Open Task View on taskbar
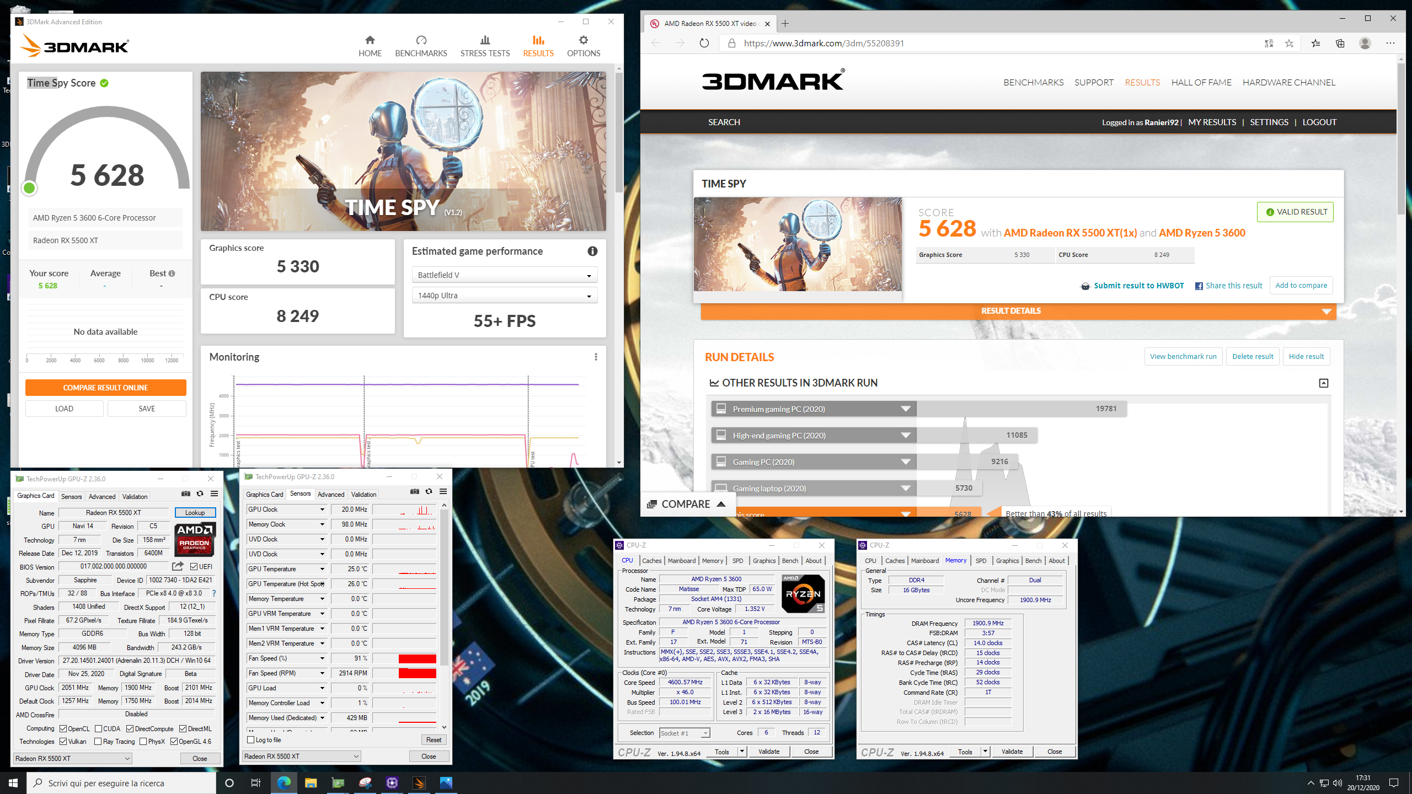 coord(255,782)
